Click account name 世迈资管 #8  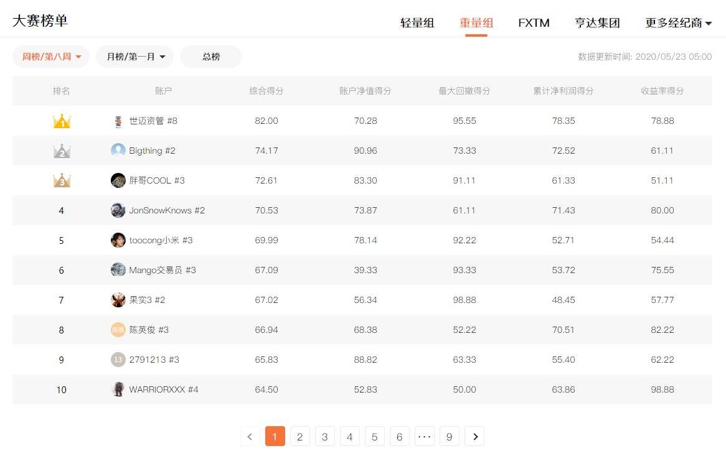153,121
